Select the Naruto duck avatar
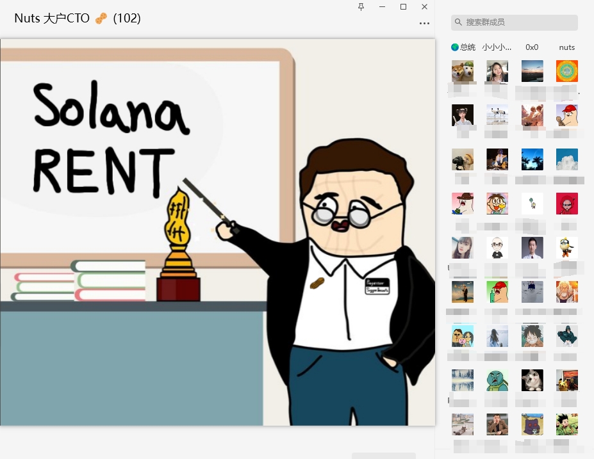Viewport: 594px width, 459px height. [x=567, y=248]
